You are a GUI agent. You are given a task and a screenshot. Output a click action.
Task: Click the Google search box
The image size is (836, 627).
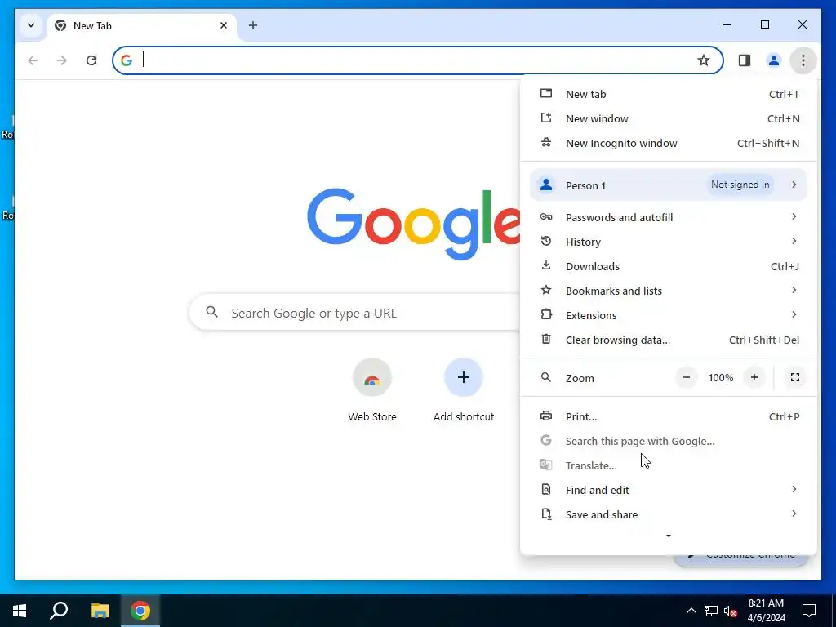(x=354, y=313)
